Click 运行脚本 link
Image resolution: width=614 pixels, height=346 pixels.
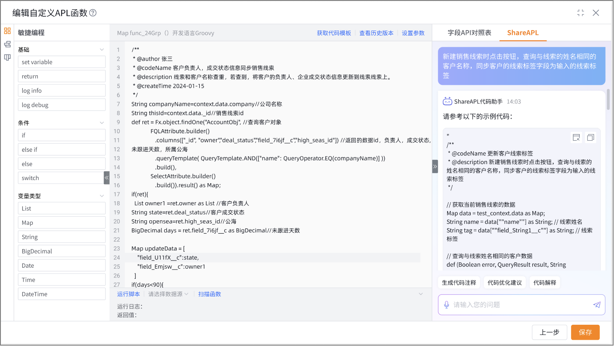[x=129, y=294]
